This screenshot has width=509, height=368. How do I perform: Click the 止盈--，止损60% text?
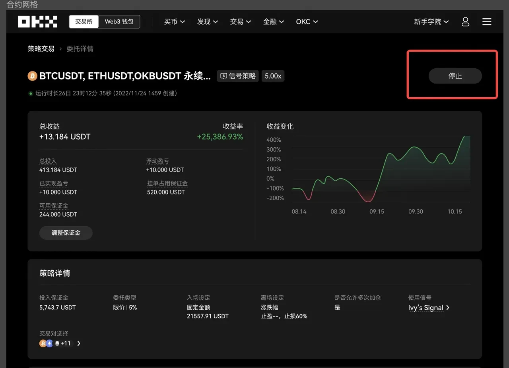pyautogui.click(x=284, y=316)
